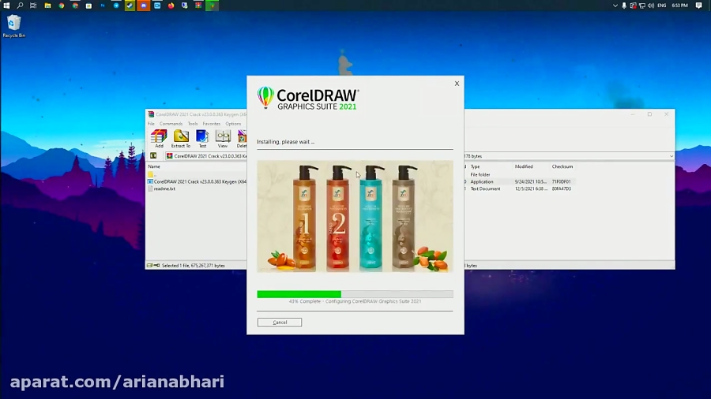Viewport: 711px width, 399px height.
Task: Maximize the WinRAR window
Action: (649, 114)
